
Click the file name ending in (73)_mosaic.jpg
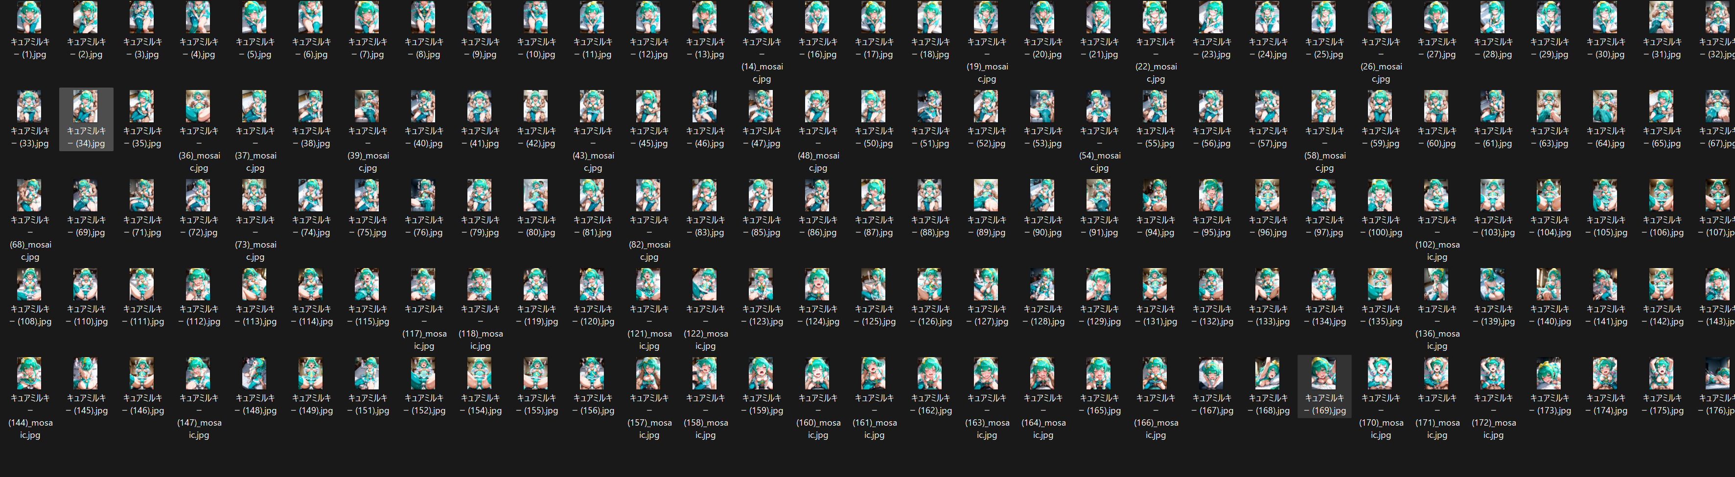(x=254, y=238)
